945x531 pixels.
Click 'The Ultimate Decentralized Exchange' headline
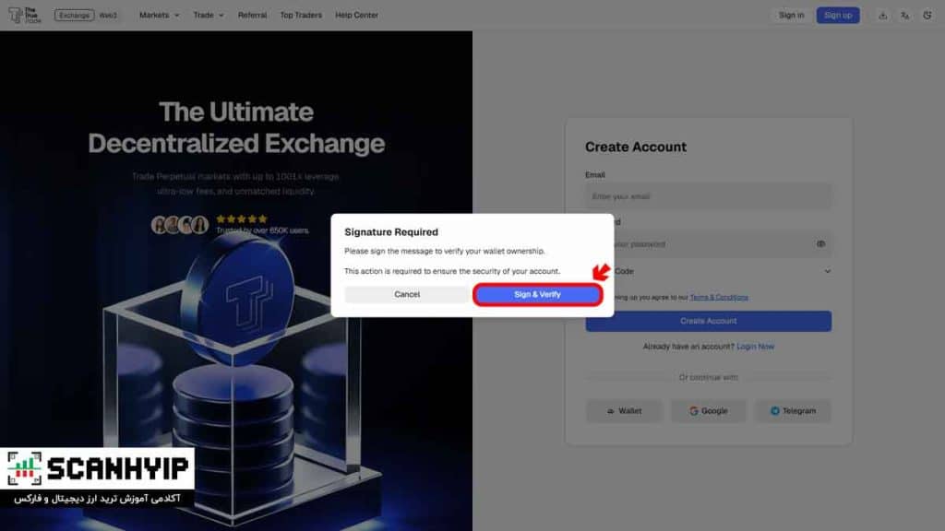click(236, 127)
